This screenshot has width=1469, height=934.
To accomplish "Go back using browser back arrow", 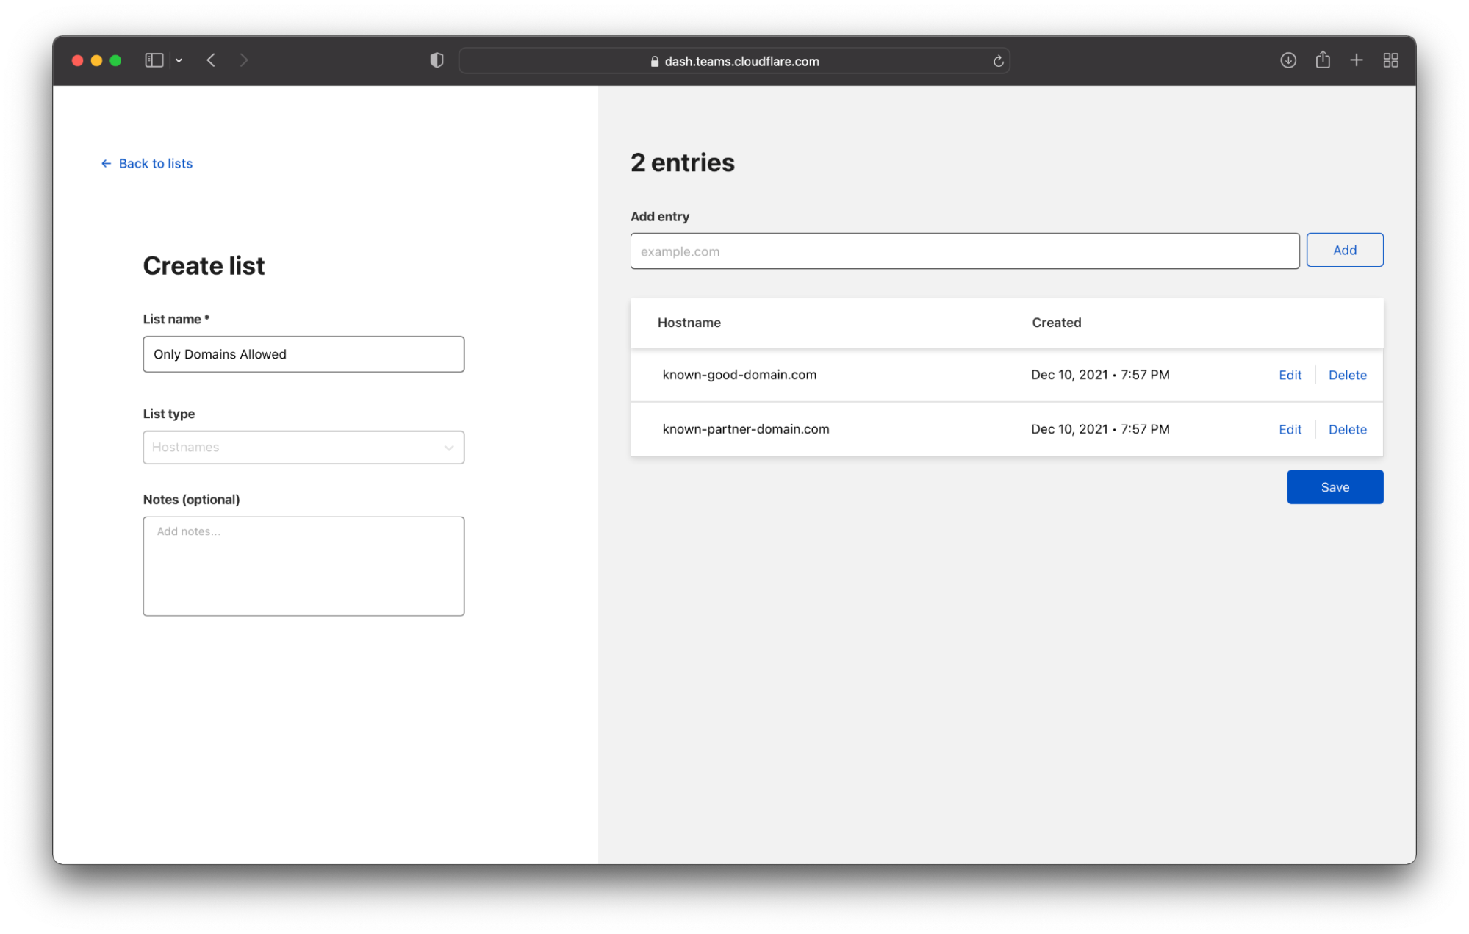I will click(x=211, y=60).
